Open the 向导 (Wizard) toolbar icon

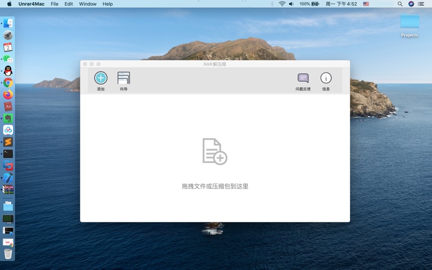(x=124, y=78)
